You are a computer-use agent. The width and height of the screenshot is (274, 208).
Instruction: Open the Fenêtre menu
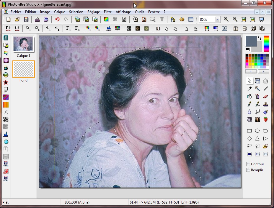pyautogui.click(x=154, y=12)
